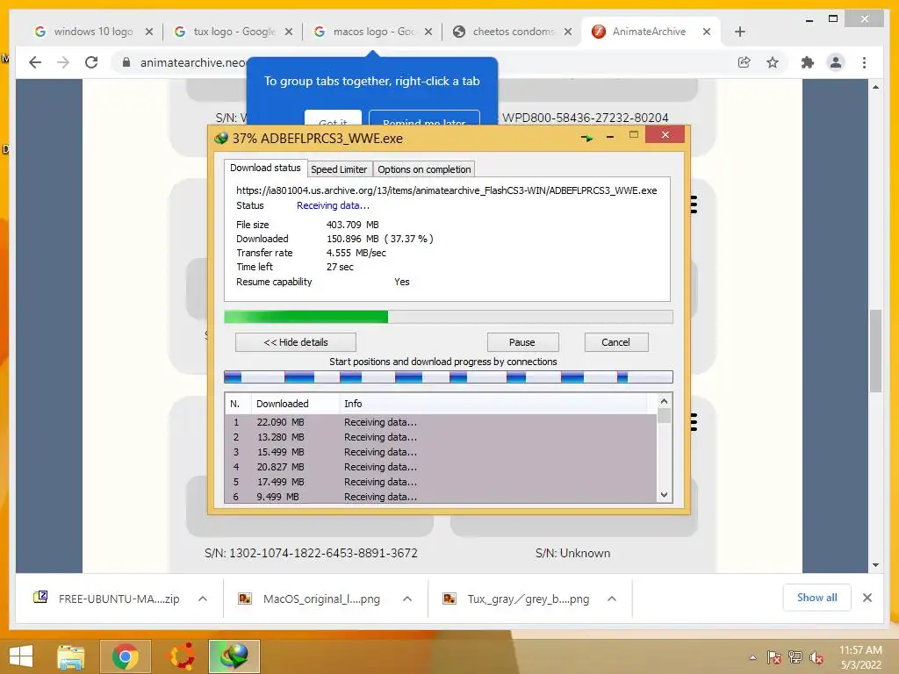Select connection 4 row 20.827 MB
The height and width of the screenshot is (674, 899).
click(x=441, y=467)
